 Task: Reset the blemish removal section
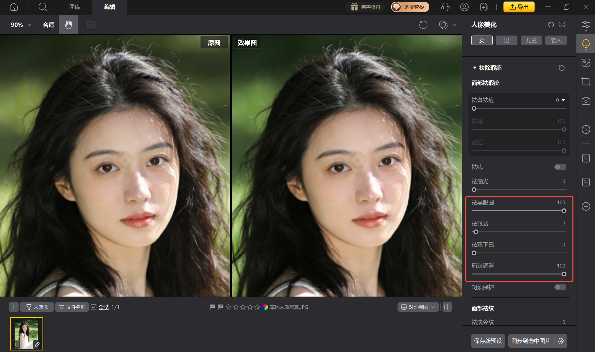click(562, 68)
